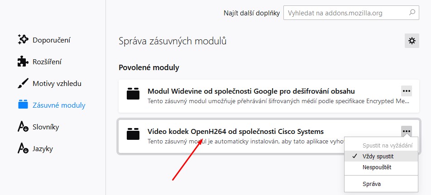This screenshot has height=195, width=431.
Task: Collapse the OpenH264 three-dots menu
Action: pos(407,131)
